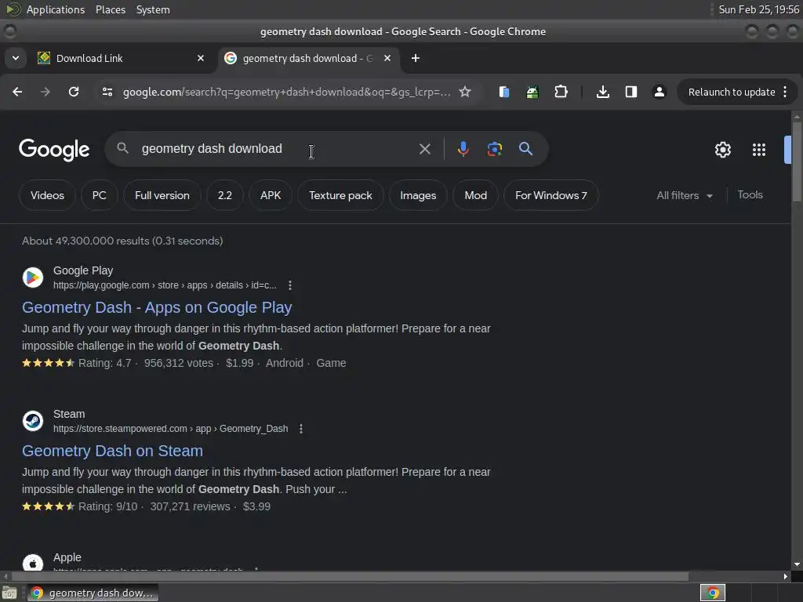
Task: Apply the For Windows 7 filter chip
Action: (551, 195)
